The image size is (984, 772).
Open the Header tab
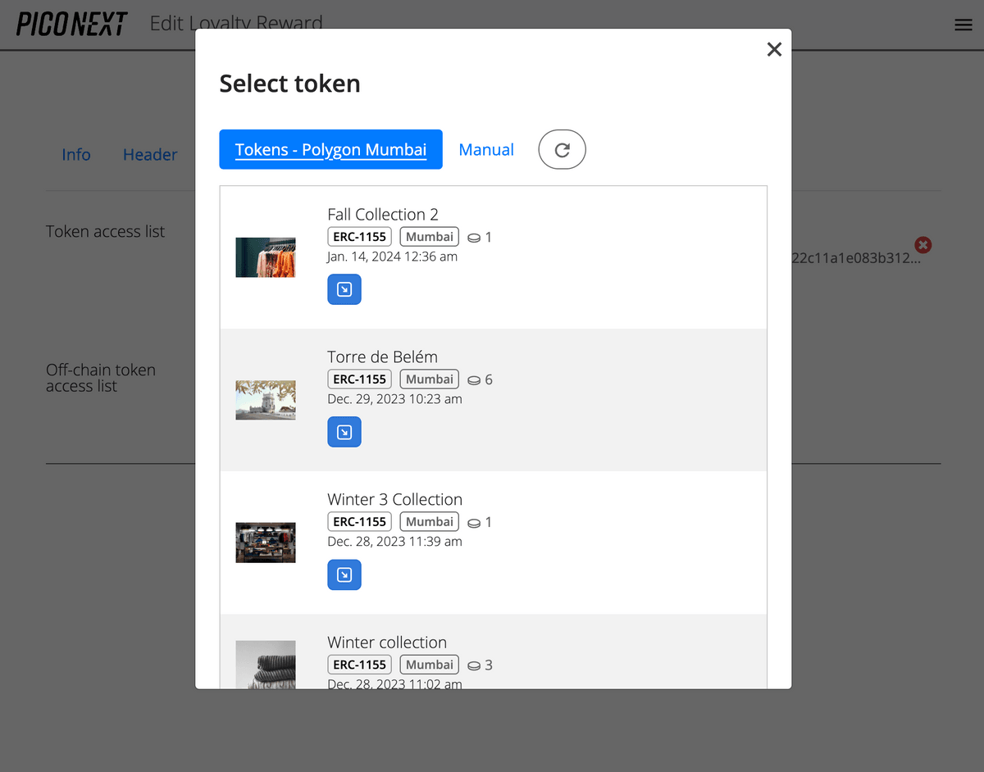click(150, 154)
